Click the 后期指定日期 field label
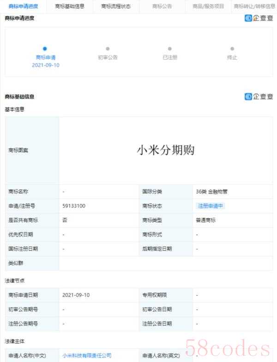The width and height of the screenshot is (277, 362). point(157,249)
